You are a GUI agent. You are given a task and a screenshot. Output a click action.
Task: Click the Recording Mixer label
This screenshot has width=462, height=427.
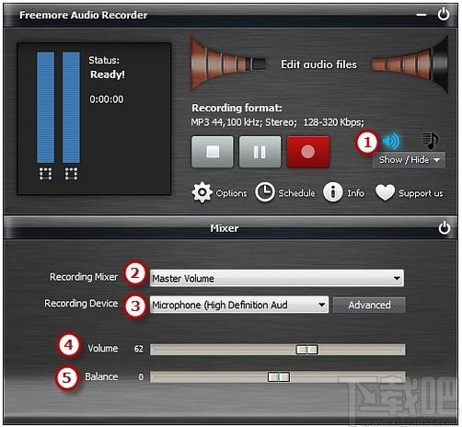pos(84,277)
